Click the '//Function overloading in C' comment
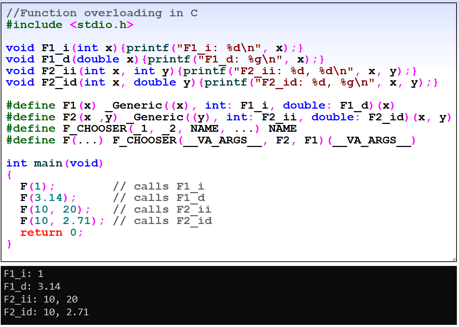Image resolution: width=459 pixels, height=327 pixels. click(x=102, y=13)
